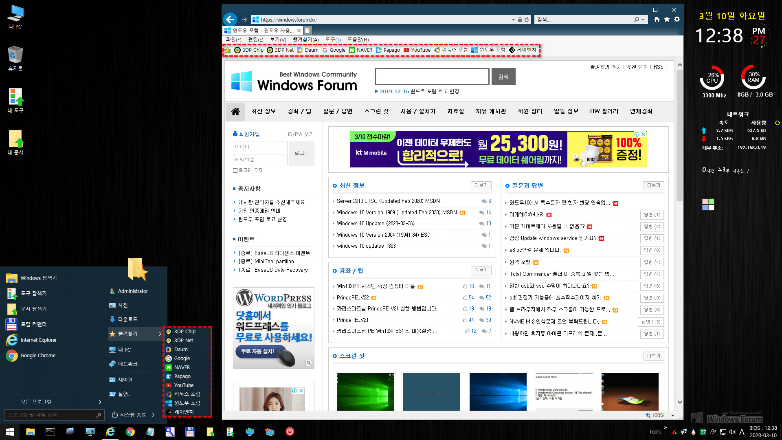The width and height of the screenshot is (782, 440).
Task: Click scrollbar down arrow on forum page
Action: 679,402
